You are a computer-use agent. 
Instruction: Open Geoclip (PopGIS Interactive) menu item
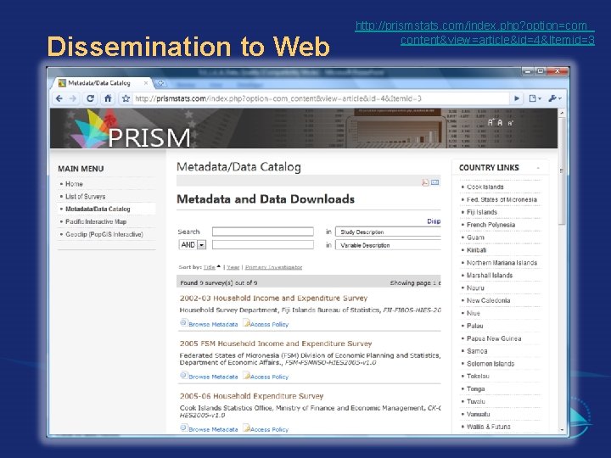(104, 234)
